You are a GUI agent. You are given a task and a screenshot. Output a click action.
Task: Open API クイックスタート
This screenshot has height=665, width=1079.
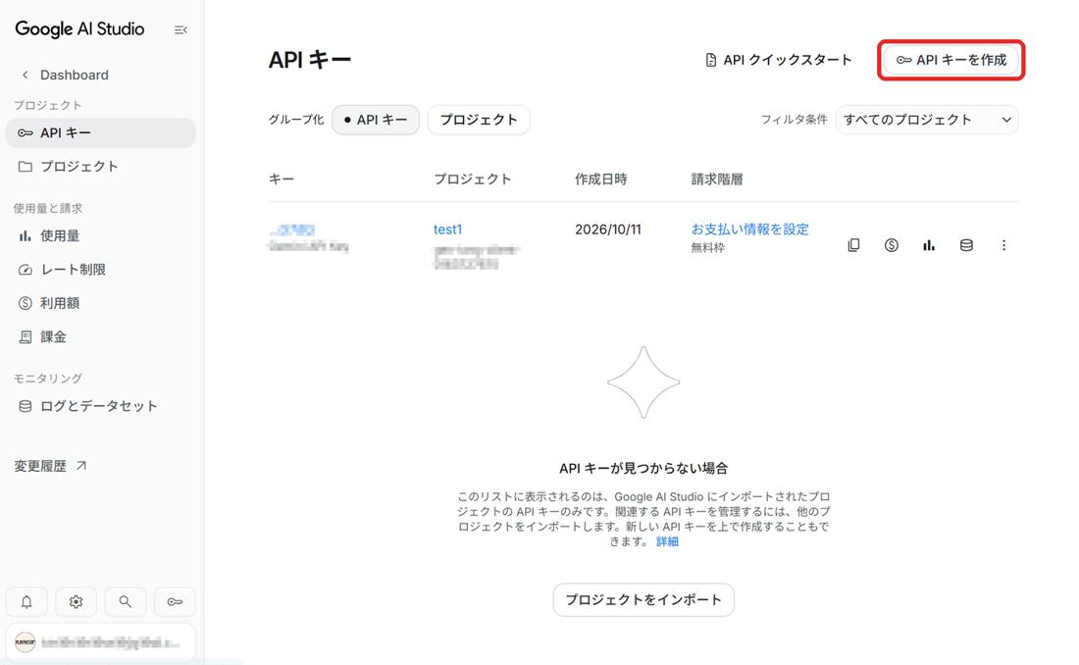point(778,60)
